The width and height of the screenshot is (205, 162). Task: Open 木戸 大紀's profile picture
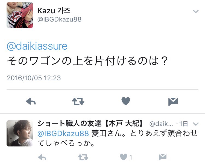click(x=20, y=133)
